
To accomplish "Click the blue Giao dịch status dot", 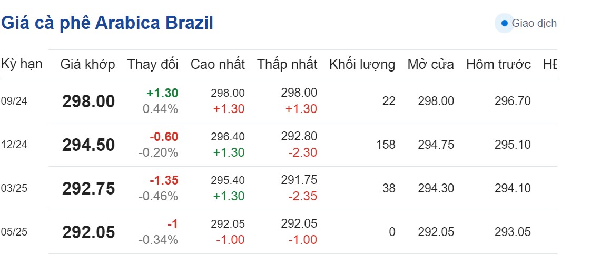I will coord(504,23).
